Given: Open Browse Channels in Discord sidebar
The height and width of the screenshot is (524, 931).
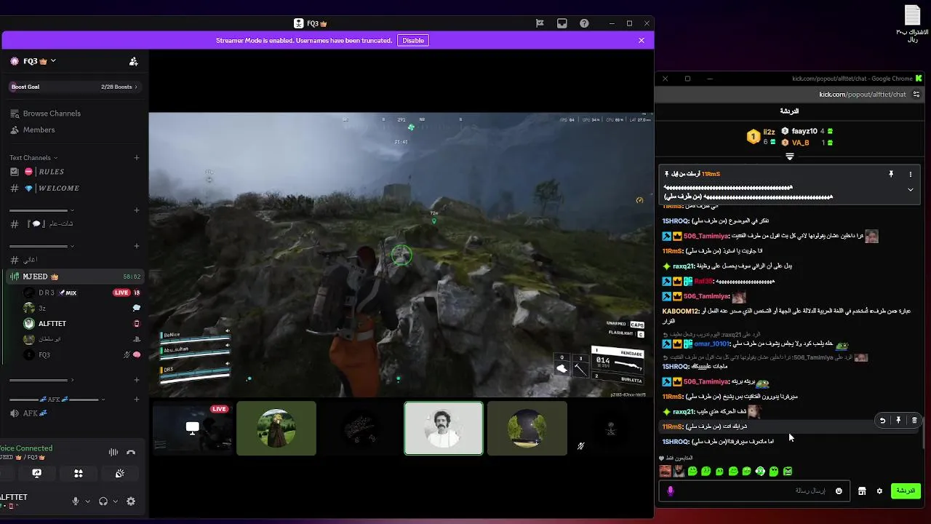Looking at the screenshot, I should pos(73,114).
